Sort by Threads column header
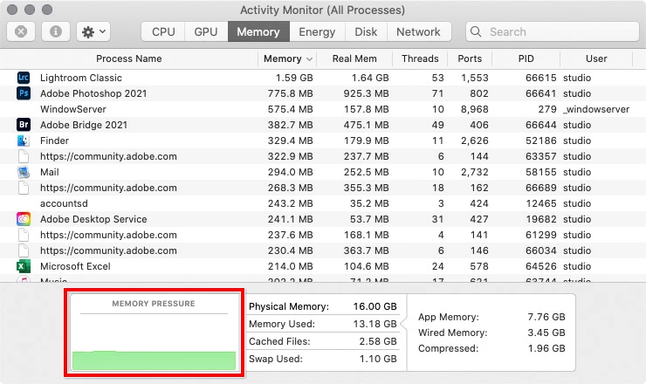 pyautogui.click(x=420, y=58)
